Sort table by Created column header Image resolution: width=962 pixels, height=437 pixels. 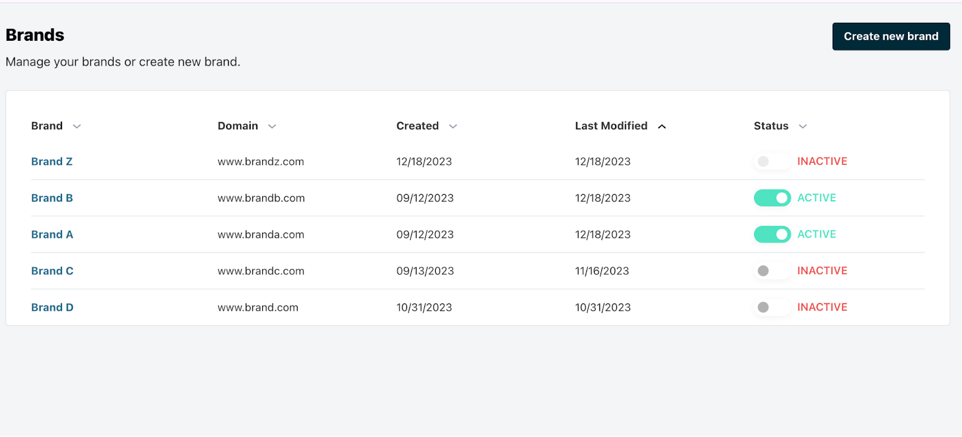click(417, 126)
